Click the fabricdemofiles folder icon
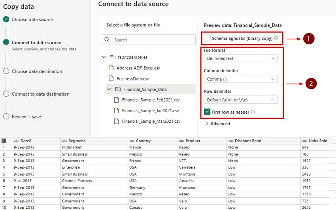 pos(113,57)
